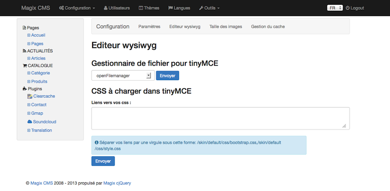Click the Logout link

355,8
